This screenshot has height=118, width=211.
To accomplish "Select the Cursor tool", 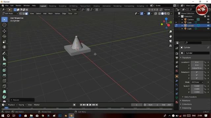I will pyautogui.click(x=4, y=25).
